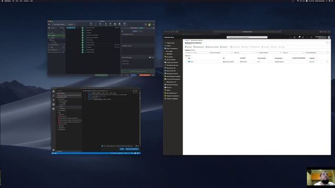Image resolution: width=335 pixels, height=188 pixels.
Task: Open the All types filter dropdown in Azure
Action: pos(245,53)
